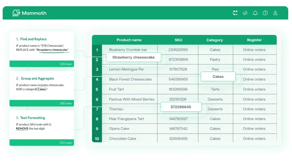
Task: Open help with the question mark icon
Action: pyautogui.click(x=265, y=13)
